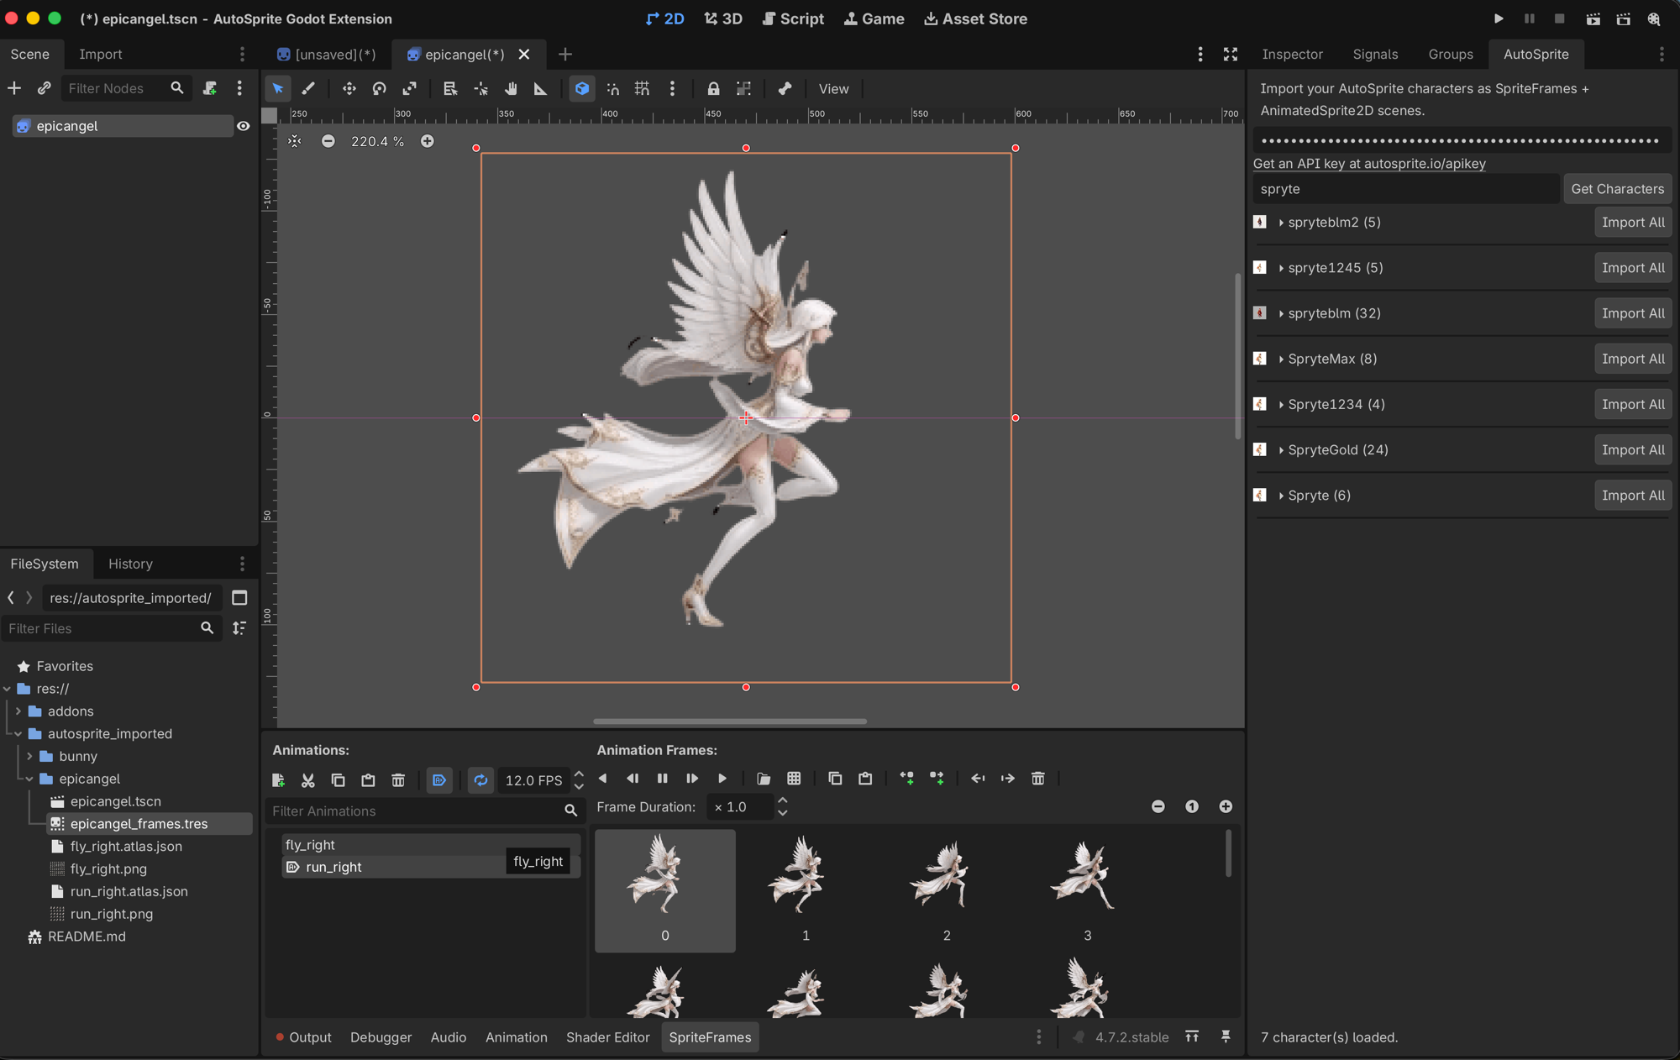Select the Scale Mode tool
The height and width of the screenshot is (1060, 1680).
409,89
